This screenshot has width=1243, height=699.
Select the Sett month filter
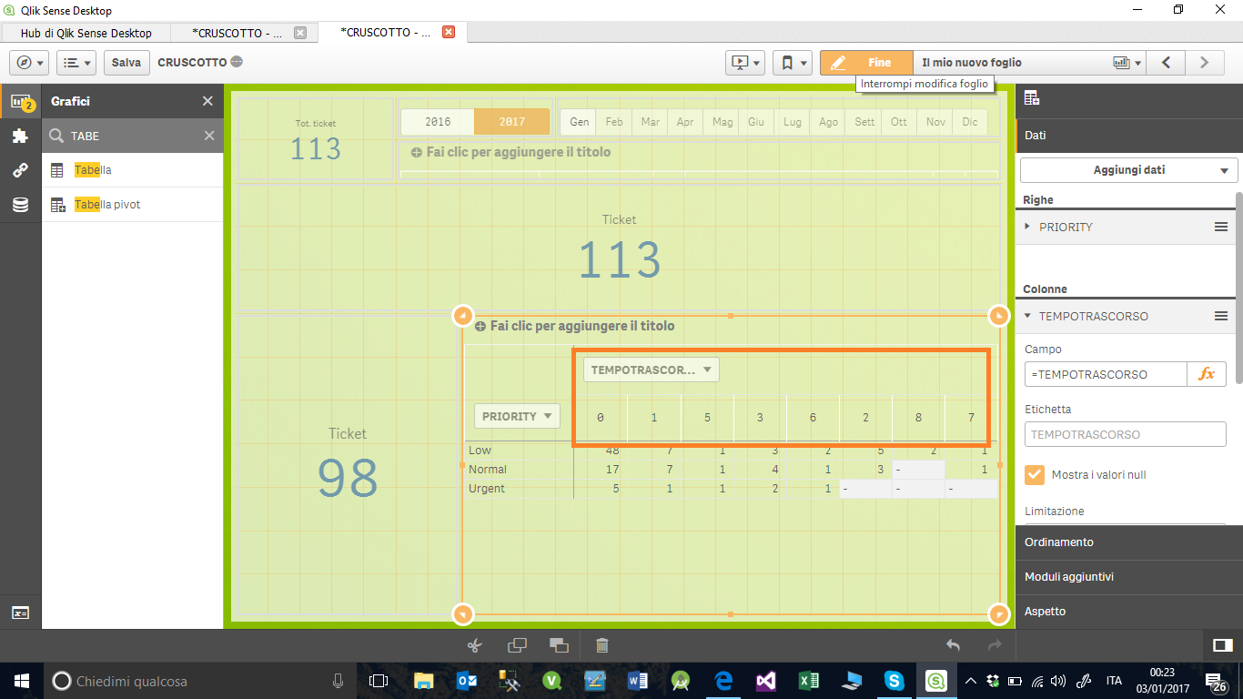[x=864, y=122]
